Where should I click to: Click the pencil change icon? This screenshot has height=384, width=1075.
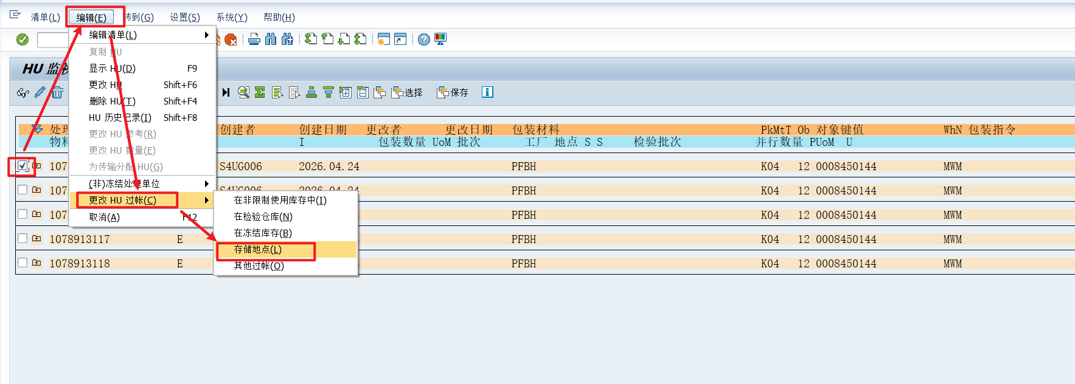(40, 92)
